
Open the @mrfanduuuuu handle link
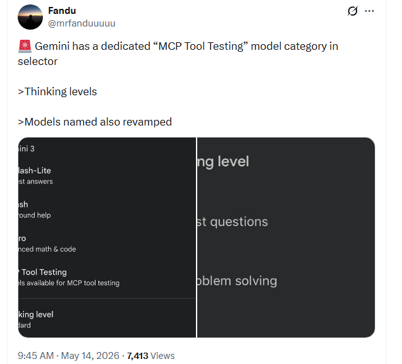(x=82, y=23)
